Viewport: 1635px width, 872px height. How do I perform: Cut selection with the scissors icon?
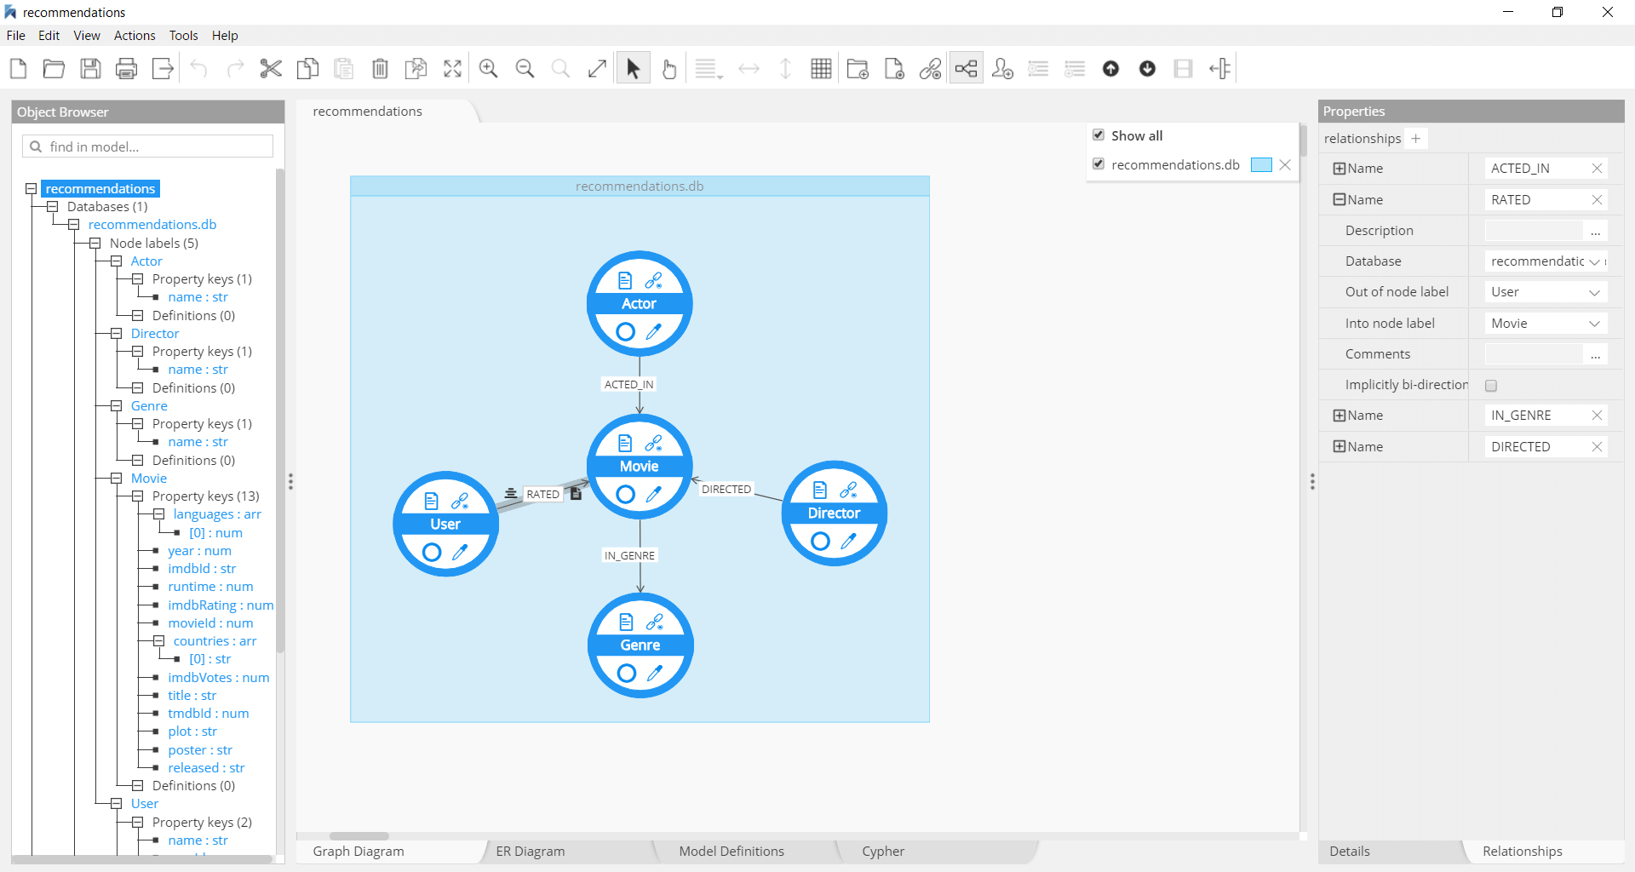[x=271, y=69]
